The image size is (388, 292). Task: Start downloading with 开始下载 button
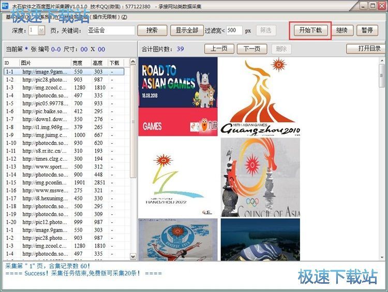(310, 30)
